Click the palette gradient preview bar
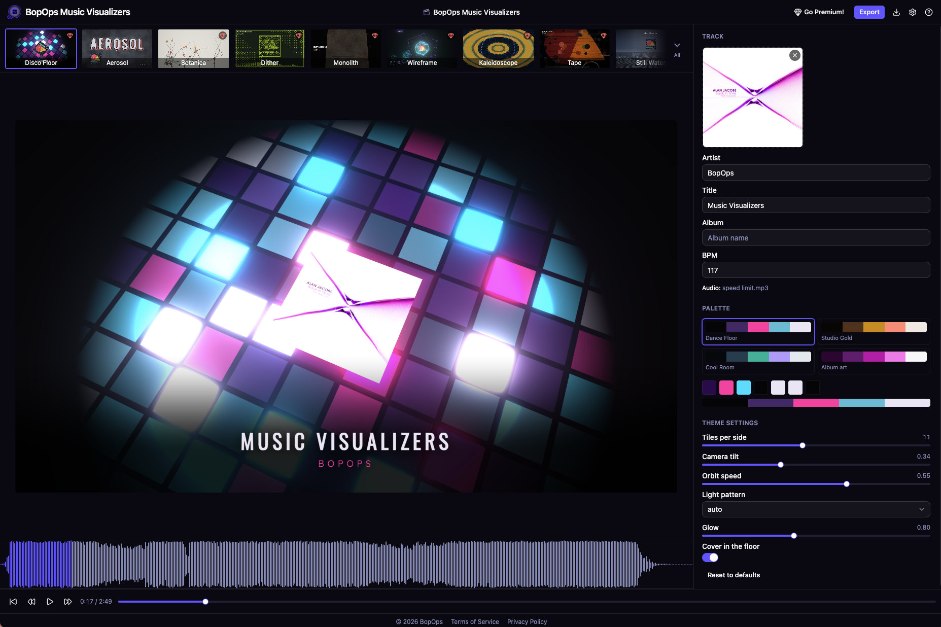This screenshot has width=941, height=627. coord(816,403)
